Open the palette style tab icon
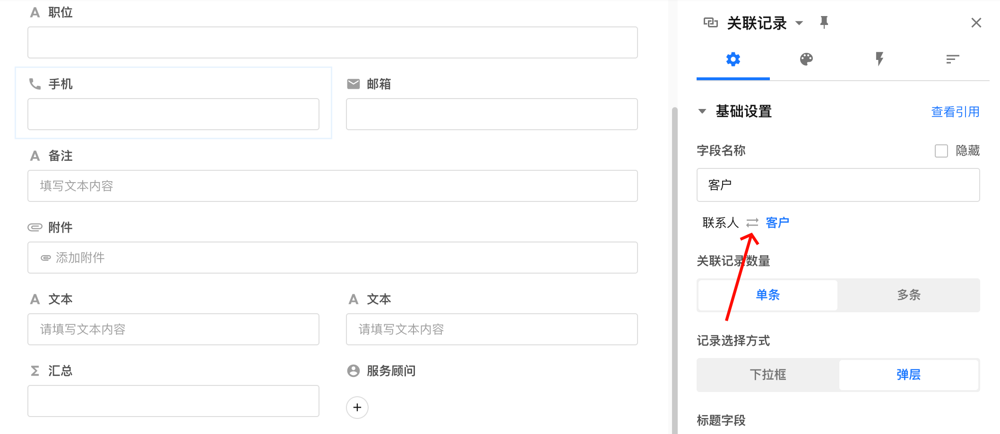The height and width of the screenshot is (434, 1000). [806, 59]
